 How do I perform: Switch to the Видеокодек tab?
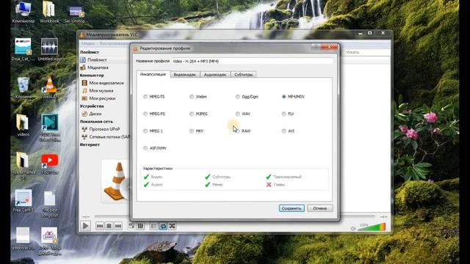pos(185,75)
